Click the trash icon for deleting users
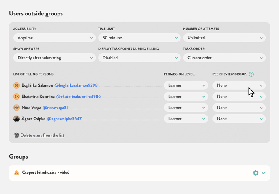The height and width of the screenshot is (194, 279). point(17,135)
